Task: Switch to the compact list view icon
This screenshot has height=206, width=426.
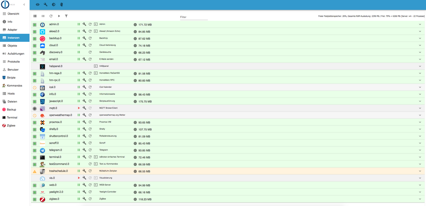Action: click(43, 16)
